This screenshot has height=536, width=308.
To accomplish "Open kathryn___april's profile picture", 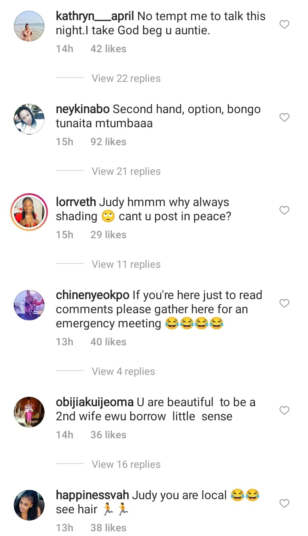I will pos(29,26).
